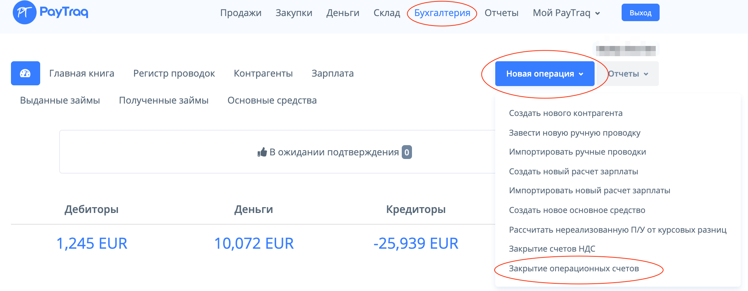The height and width of the screenshot is (291, 748).
Task: Click the thumbs-up pending confirmation icon
Action: point(262,152)
